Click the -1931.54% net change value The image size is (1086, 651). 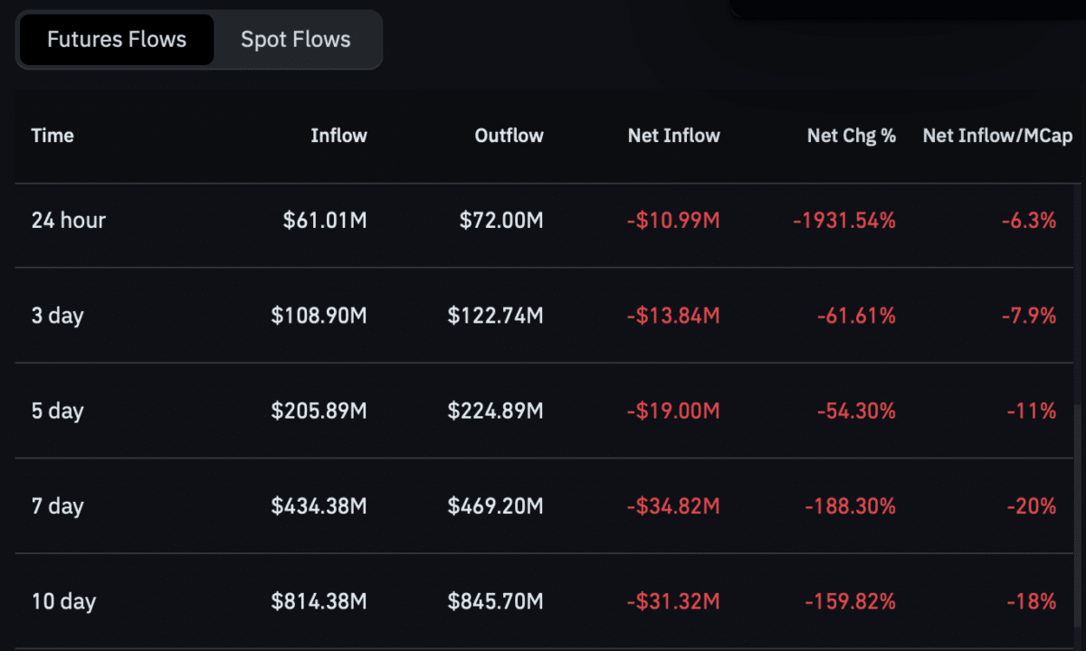point(844,220)
